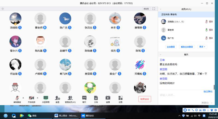This screenshot has height=119, width=218.
Task: Expand the arrow next to the microphone button
Action: point(23,98)
